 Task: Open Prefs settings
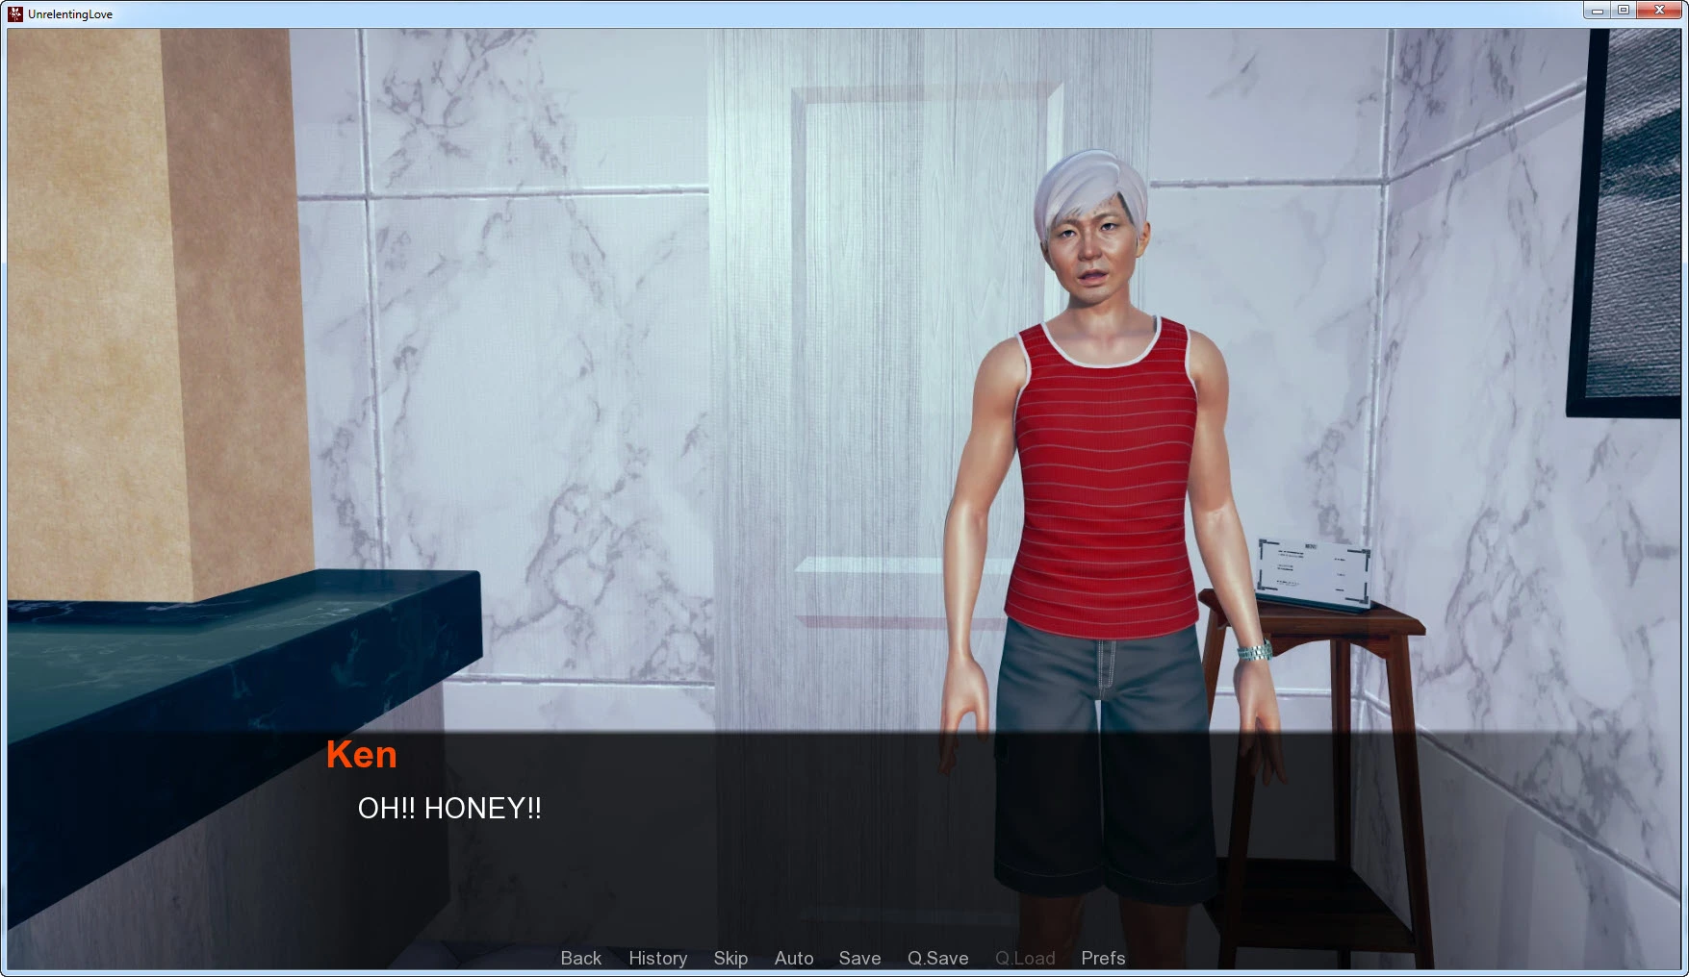pos(1103,958)
